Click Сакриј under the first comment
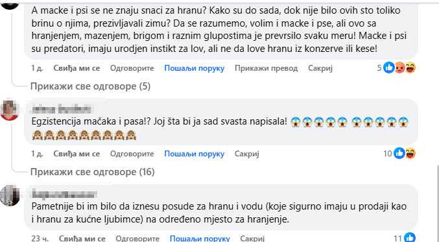Image resolution: width=439 pixels, height=242 pixels. click(320, 68)
